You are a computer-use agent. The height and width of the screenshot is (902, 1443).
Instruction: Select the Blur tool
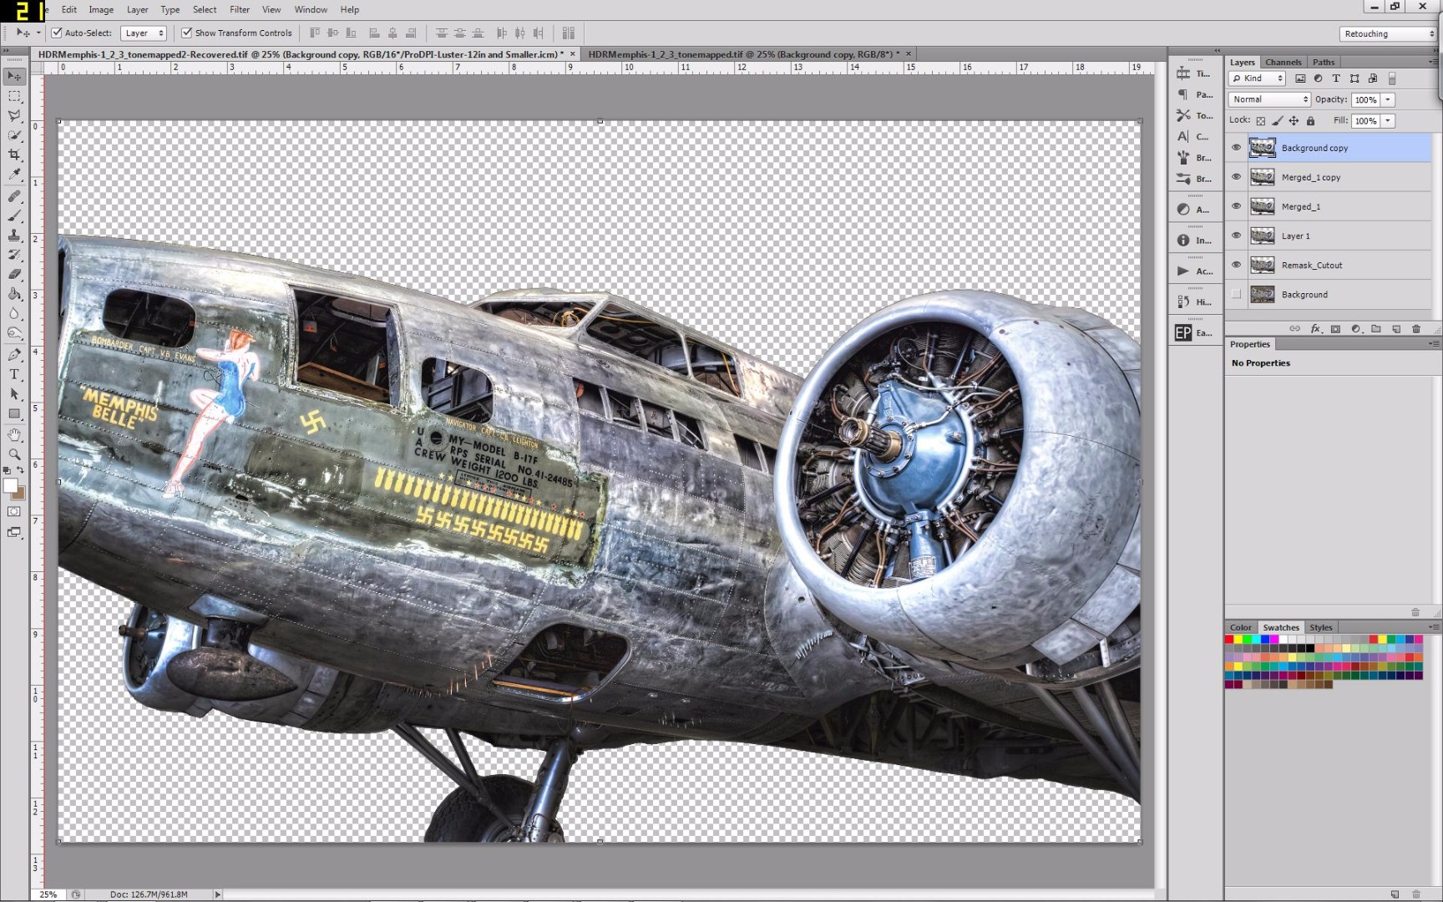[x=14, y=313]
